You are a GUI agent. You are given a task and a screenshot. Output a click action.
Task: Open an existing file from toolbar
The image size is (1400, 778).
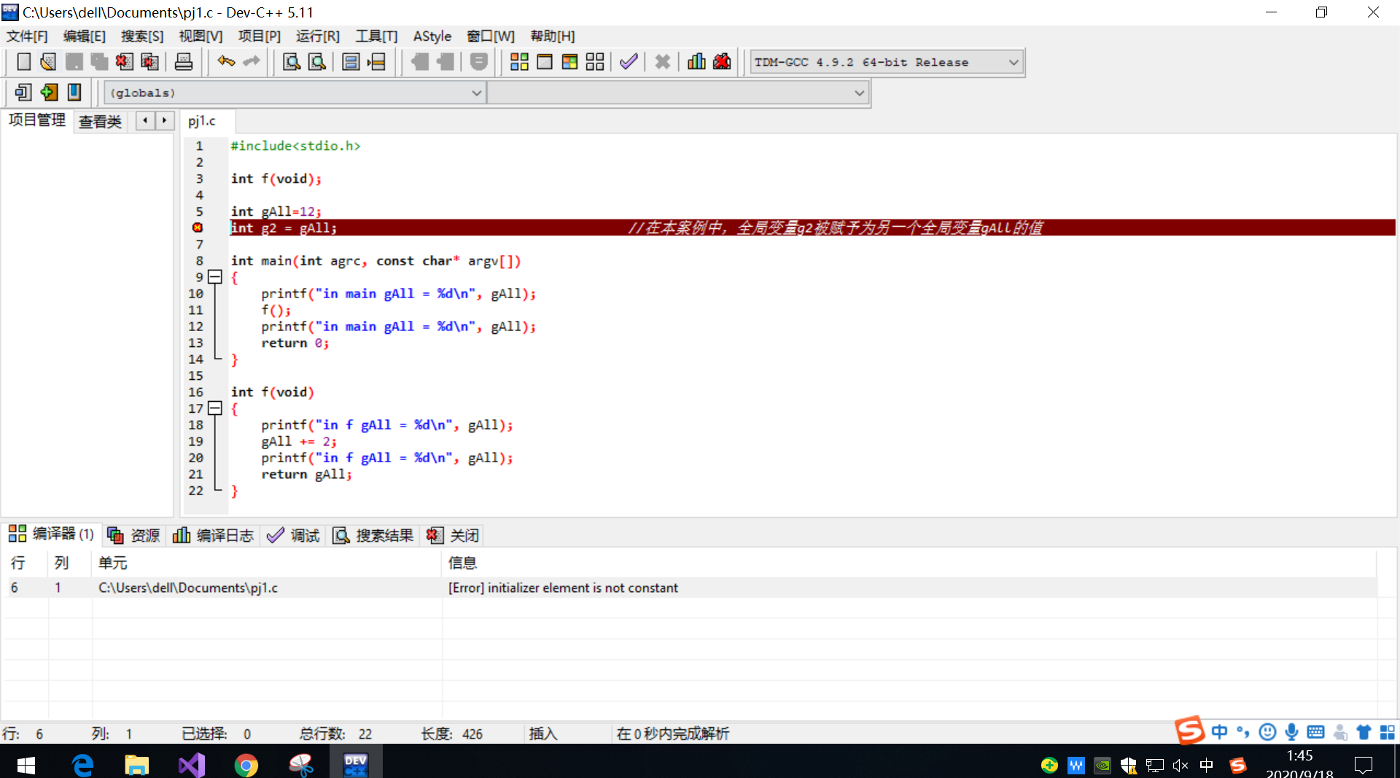click(x=48, y=62)
